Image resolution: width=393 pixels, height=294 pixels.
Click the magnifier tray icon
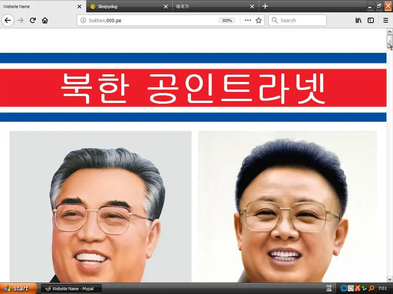click(372, 289)
